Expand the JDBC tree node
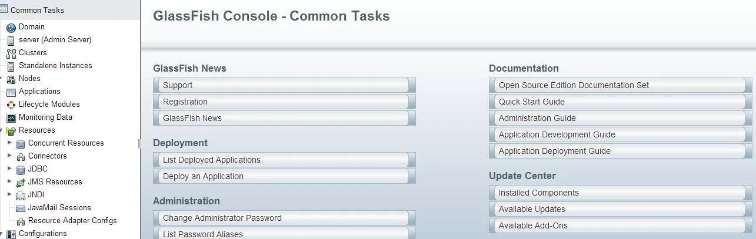This screenshot has width=756, height=239. coord(9,169)
